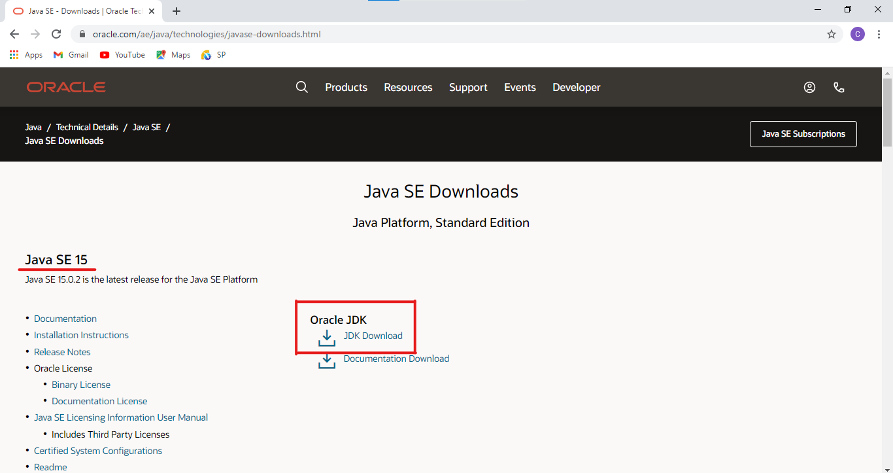Click the Documentation Download arrow icon

click(326, 360)
